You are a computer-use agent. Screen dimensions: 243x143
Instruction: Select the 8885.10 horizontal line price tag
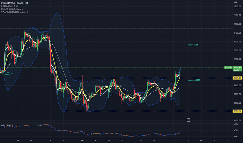point(237,78)
